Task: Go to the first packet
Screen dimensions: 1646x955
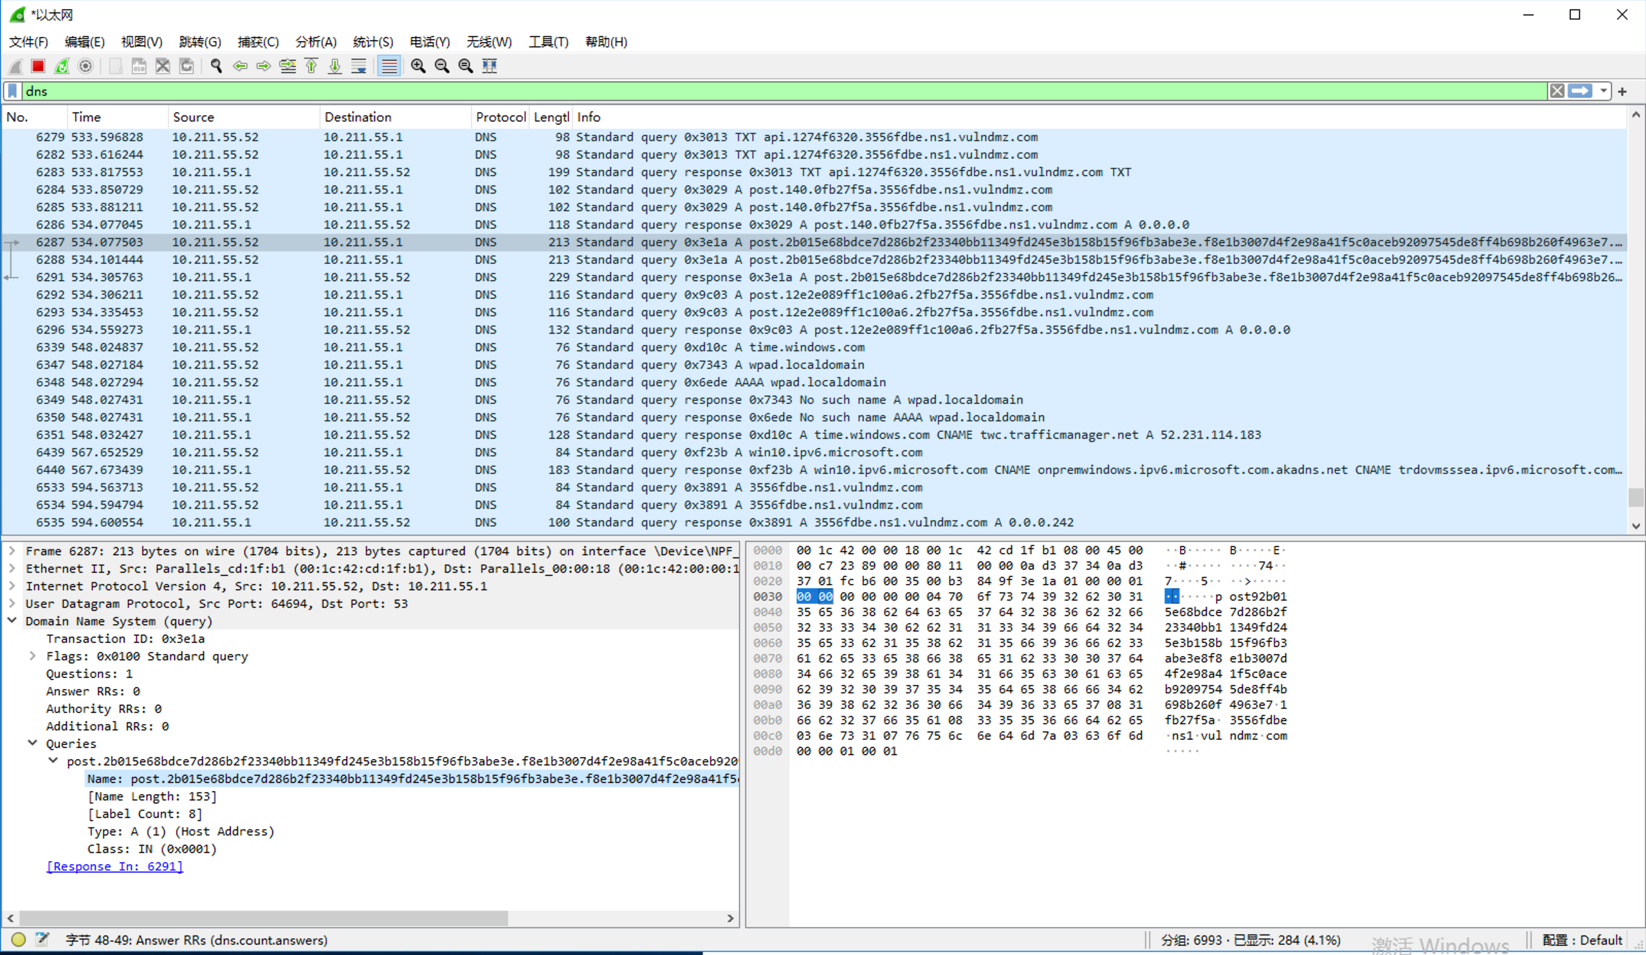Action: click(312, 66)
